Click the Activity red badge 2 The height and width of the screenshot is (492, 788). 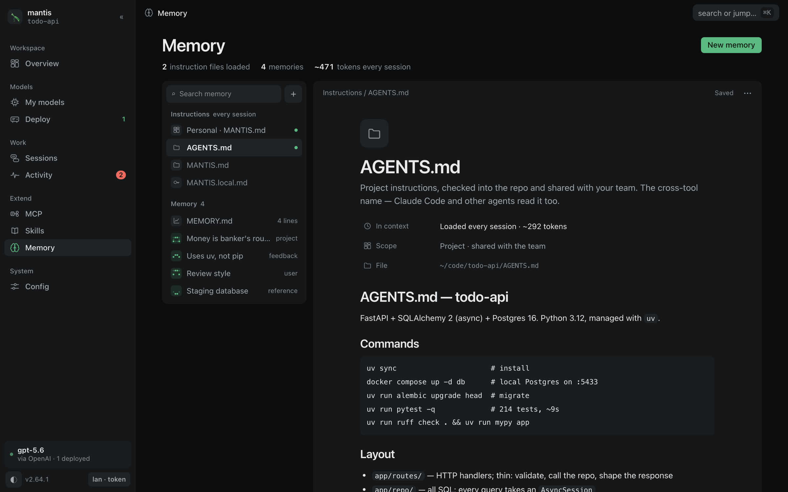121,175
